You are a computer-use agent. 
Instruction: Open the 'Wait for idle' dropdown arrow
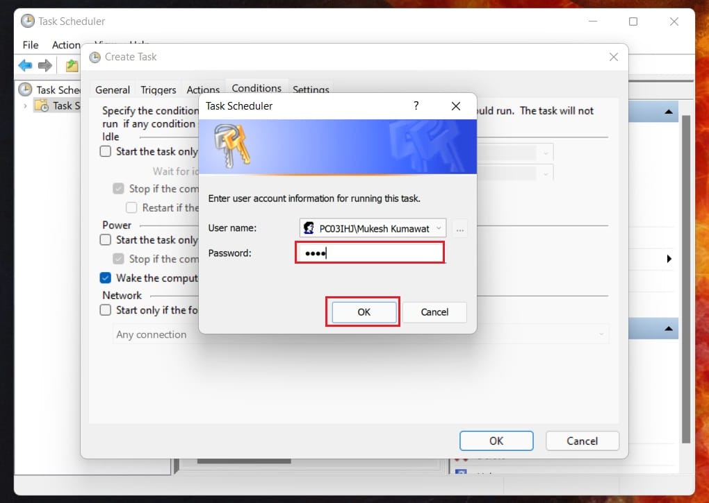[x=546, y=173]
